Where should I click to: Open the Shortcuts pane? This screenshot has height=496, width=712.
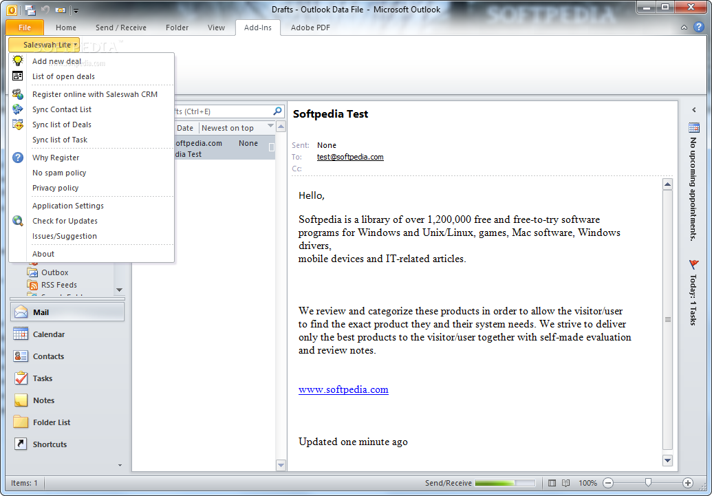pos(67,444)
